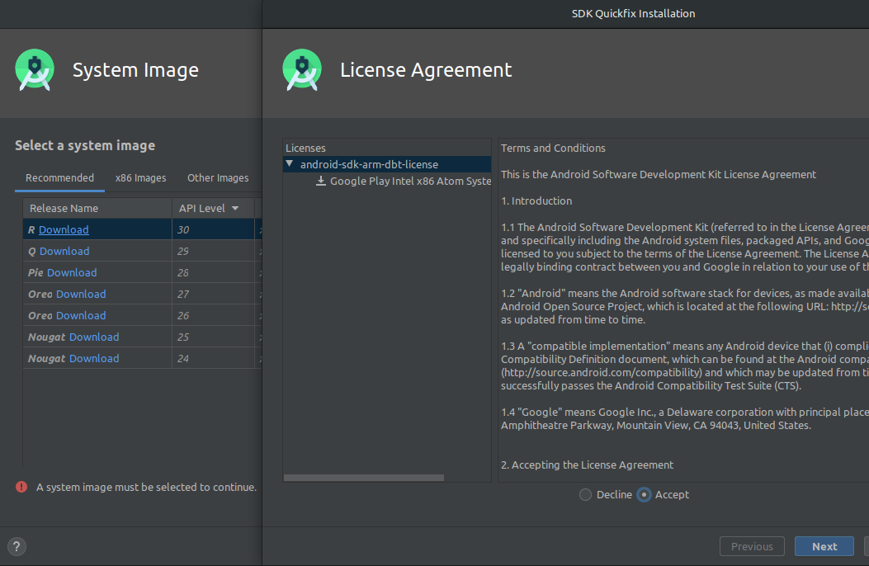This screenshot has width=869, height=566.
Task: Open help with the question mark button
Action: [17, 547]
